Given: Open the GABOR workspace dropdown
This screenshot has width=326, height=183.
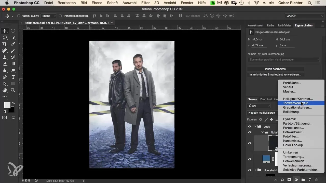Looking at the screenshot, I should coord(304,16).
